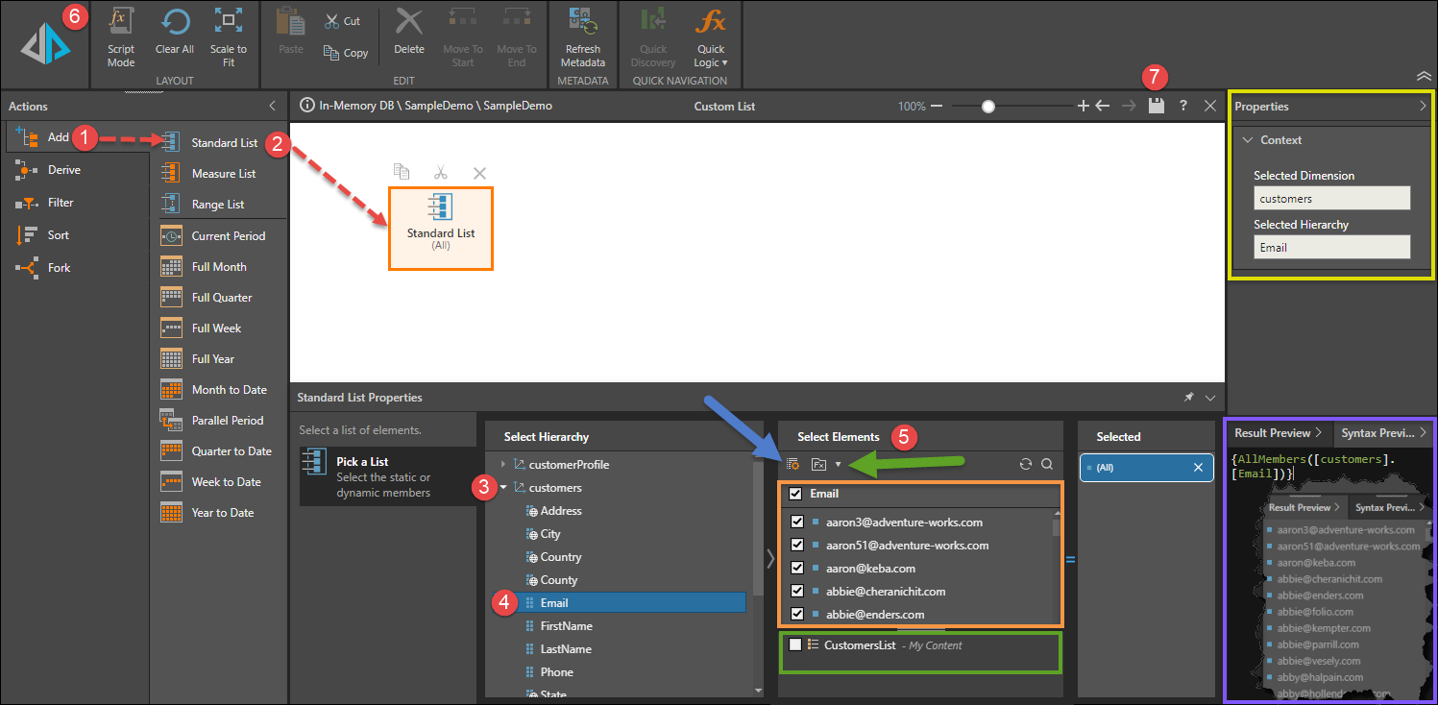Click the Selected Dimension field

click(1332, 198)
